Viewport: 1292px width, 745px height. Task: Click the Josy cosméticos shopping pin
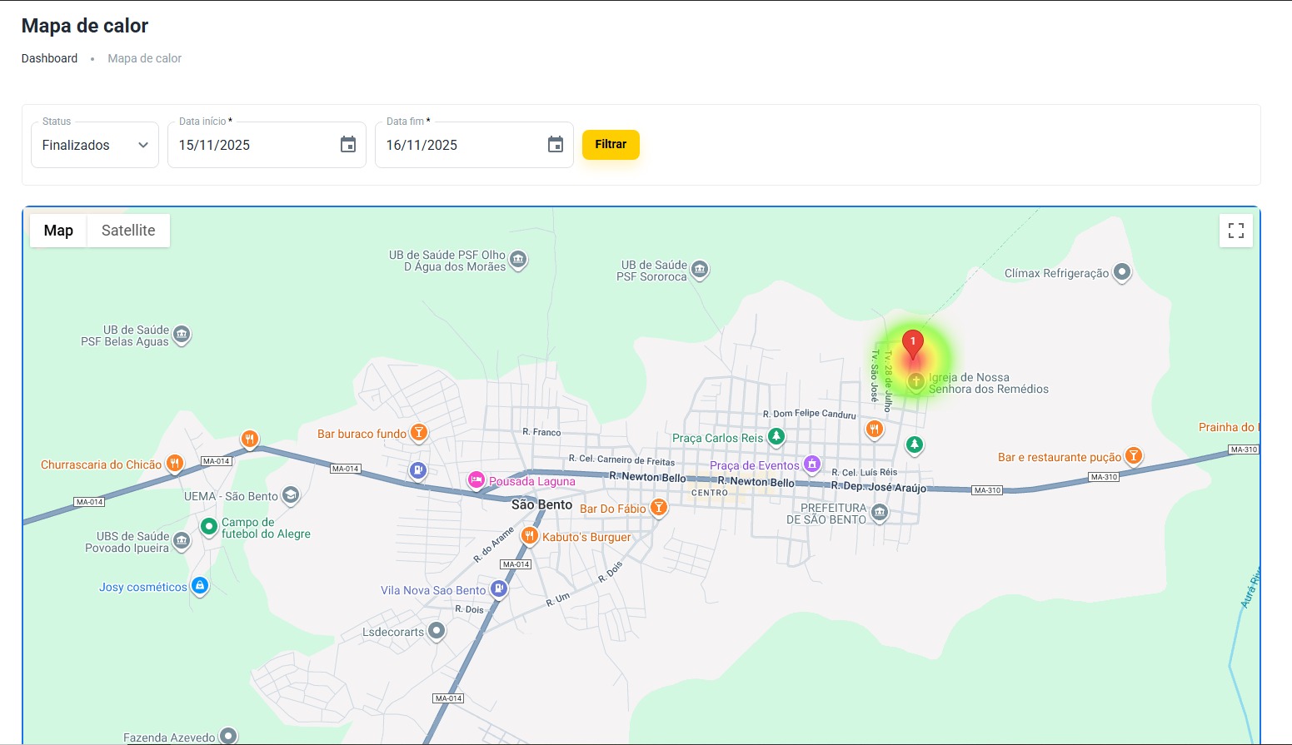pos(199,586)
